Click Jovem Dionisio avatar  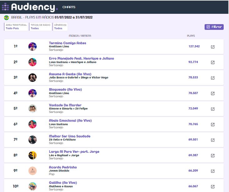pos(33,171)
